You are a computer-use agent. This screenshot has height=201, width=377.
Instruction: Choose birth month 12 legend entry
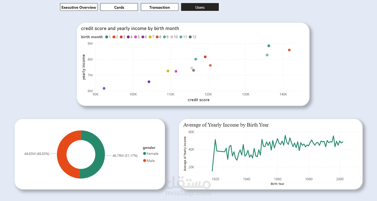coord(192,37)
